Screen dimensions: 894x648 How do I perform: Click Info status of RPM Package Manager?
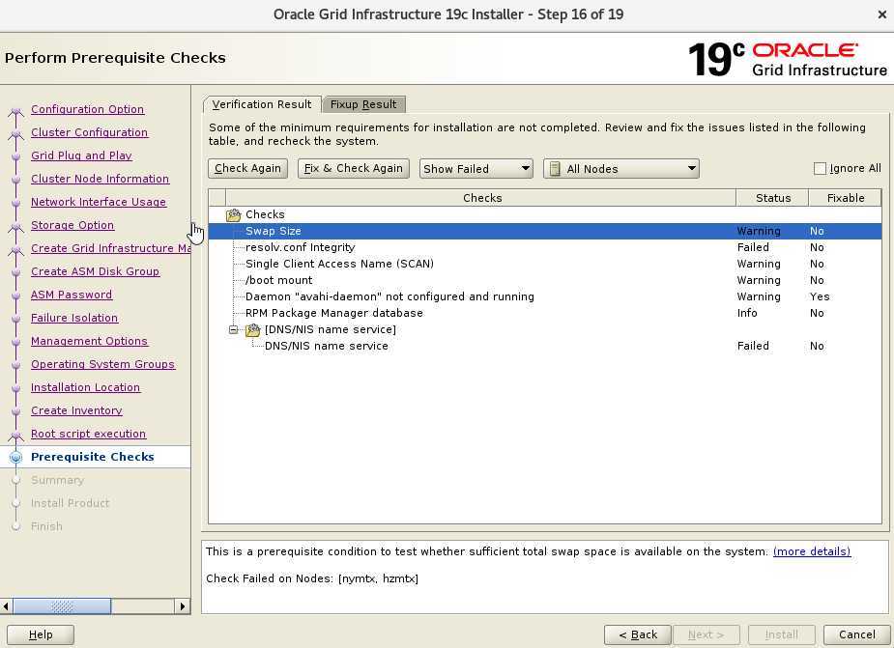(747, 313)
